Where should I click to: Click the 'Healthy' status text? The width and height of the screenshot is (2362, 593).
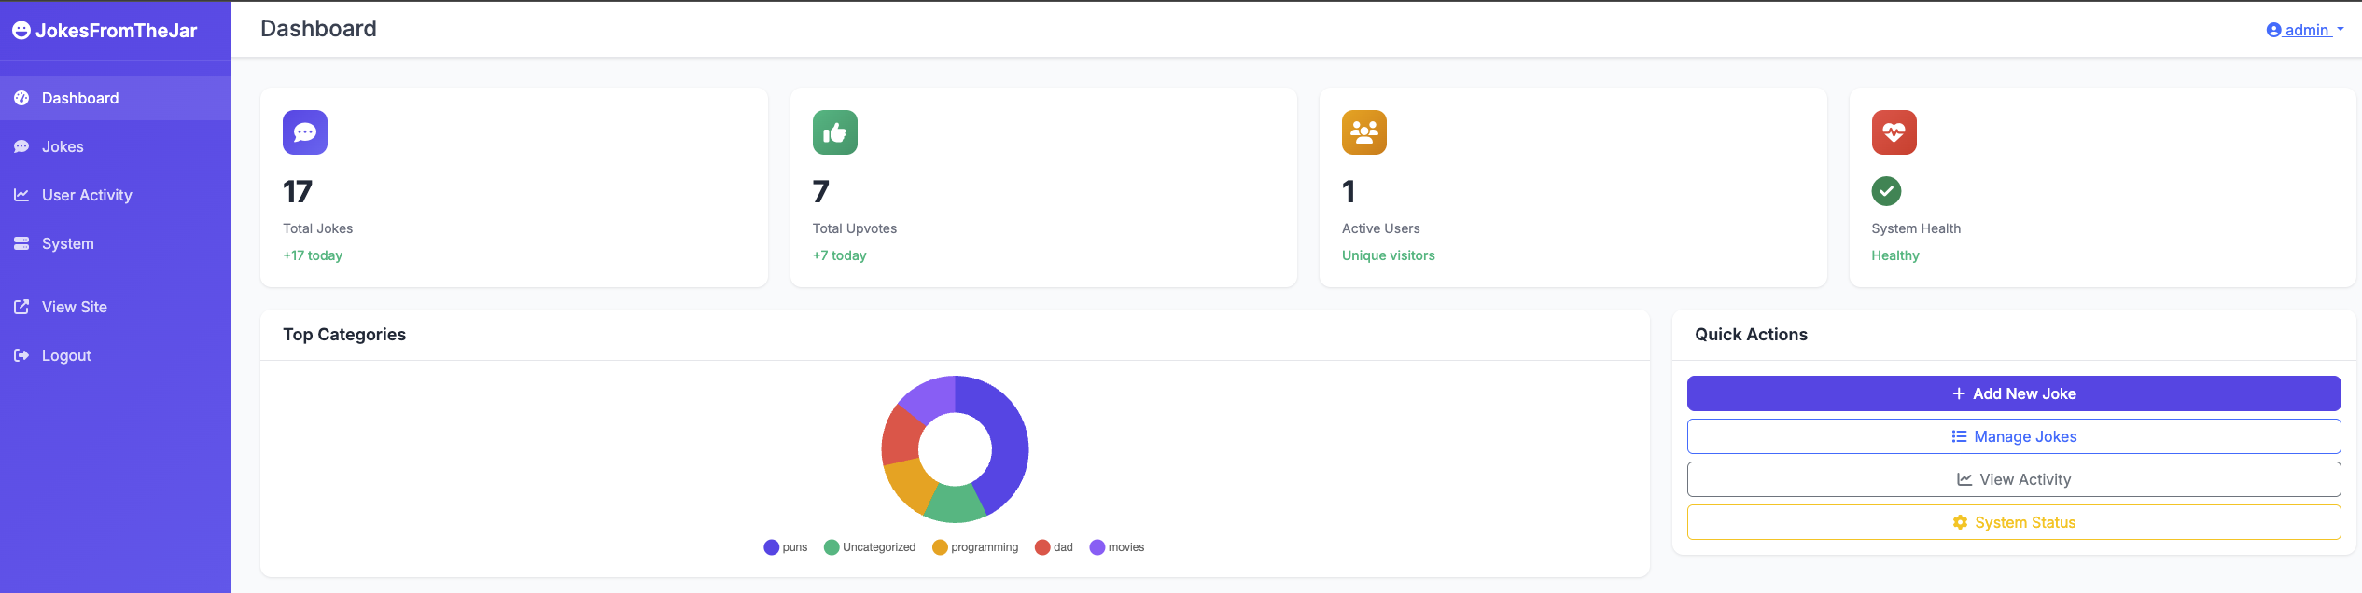1894,255
